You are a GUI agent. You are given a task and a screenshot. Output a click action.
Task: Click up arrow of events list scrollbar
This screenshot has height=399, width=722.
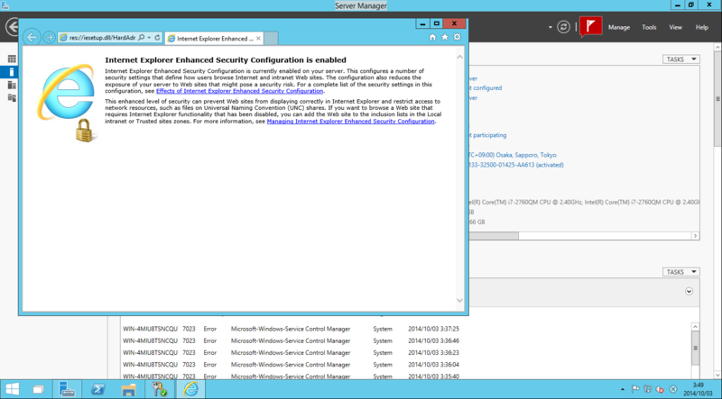(695, 327)
